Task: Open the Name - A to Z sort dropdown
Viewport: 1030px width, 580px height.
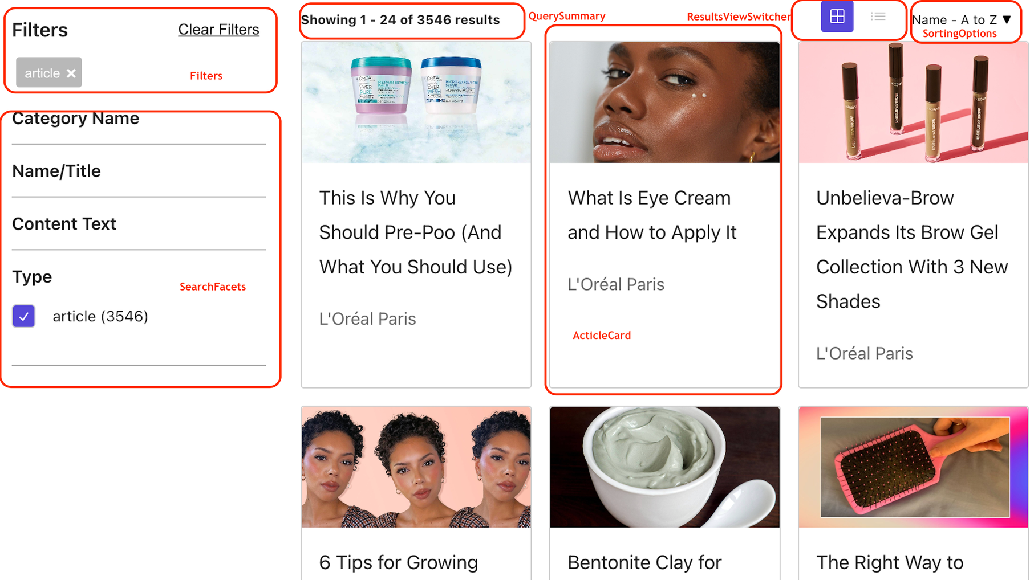Action: (962, 20)
